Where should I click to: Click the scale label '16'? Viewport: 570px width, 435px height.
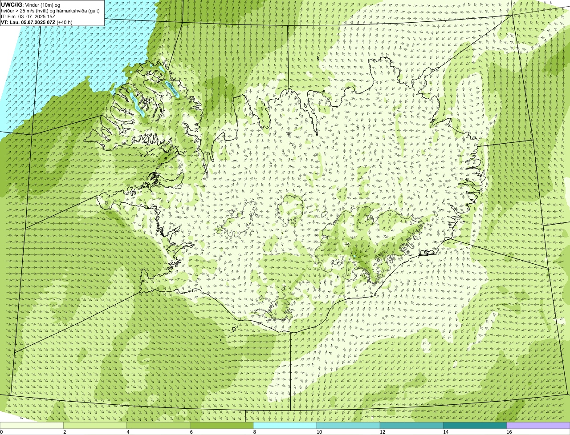509,432
